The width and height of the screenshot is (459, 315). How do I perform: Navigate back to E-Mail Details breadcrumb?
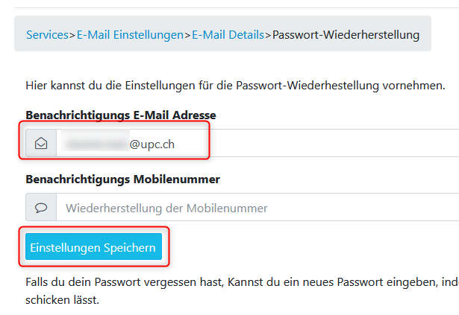click(x=228, y=34)
